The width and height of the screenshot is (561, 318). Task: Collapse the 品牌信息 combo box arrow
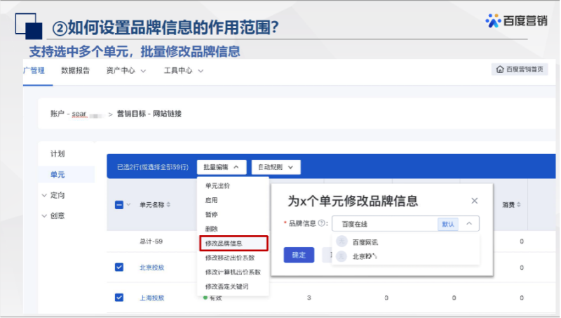pos(469,223)
